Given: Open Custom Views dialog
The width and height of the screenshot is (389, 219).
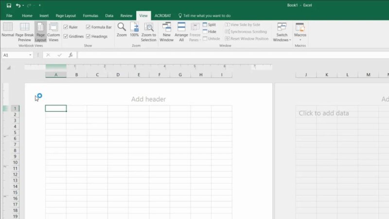Looking at the screenshot, I should pos(53,32).
